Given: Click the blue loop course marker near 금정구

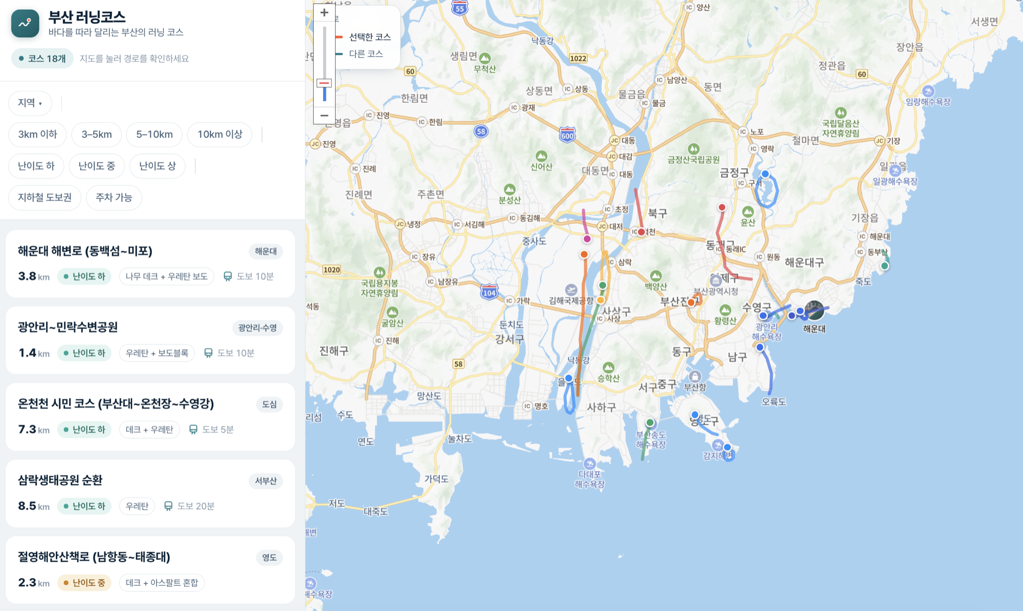Looking at the screenshot, I should click(x=765, y=174).
